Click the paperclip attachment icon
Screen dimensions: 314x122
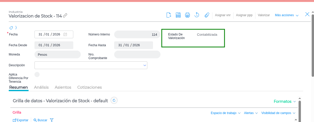[x=207, y=15]
